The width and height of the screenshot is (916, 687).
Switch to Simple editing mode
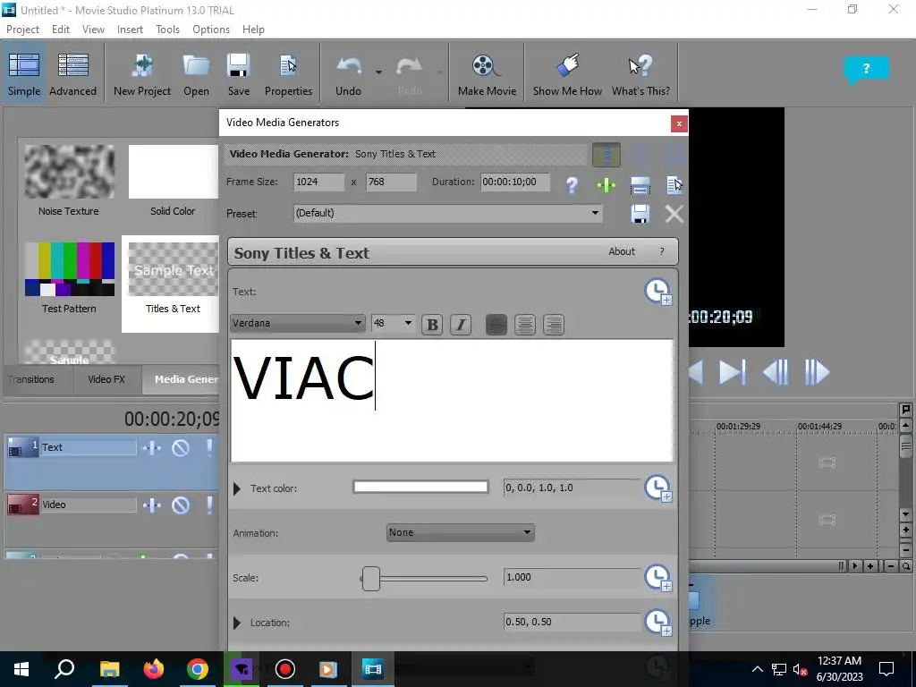click(24, 74)
